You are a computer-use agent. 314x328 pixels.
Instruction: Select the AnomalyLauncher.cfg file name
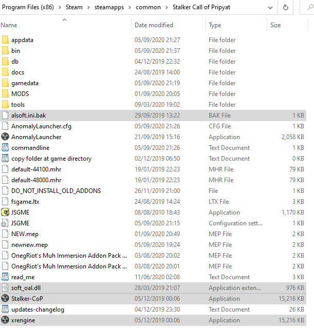tap(41, 126)
